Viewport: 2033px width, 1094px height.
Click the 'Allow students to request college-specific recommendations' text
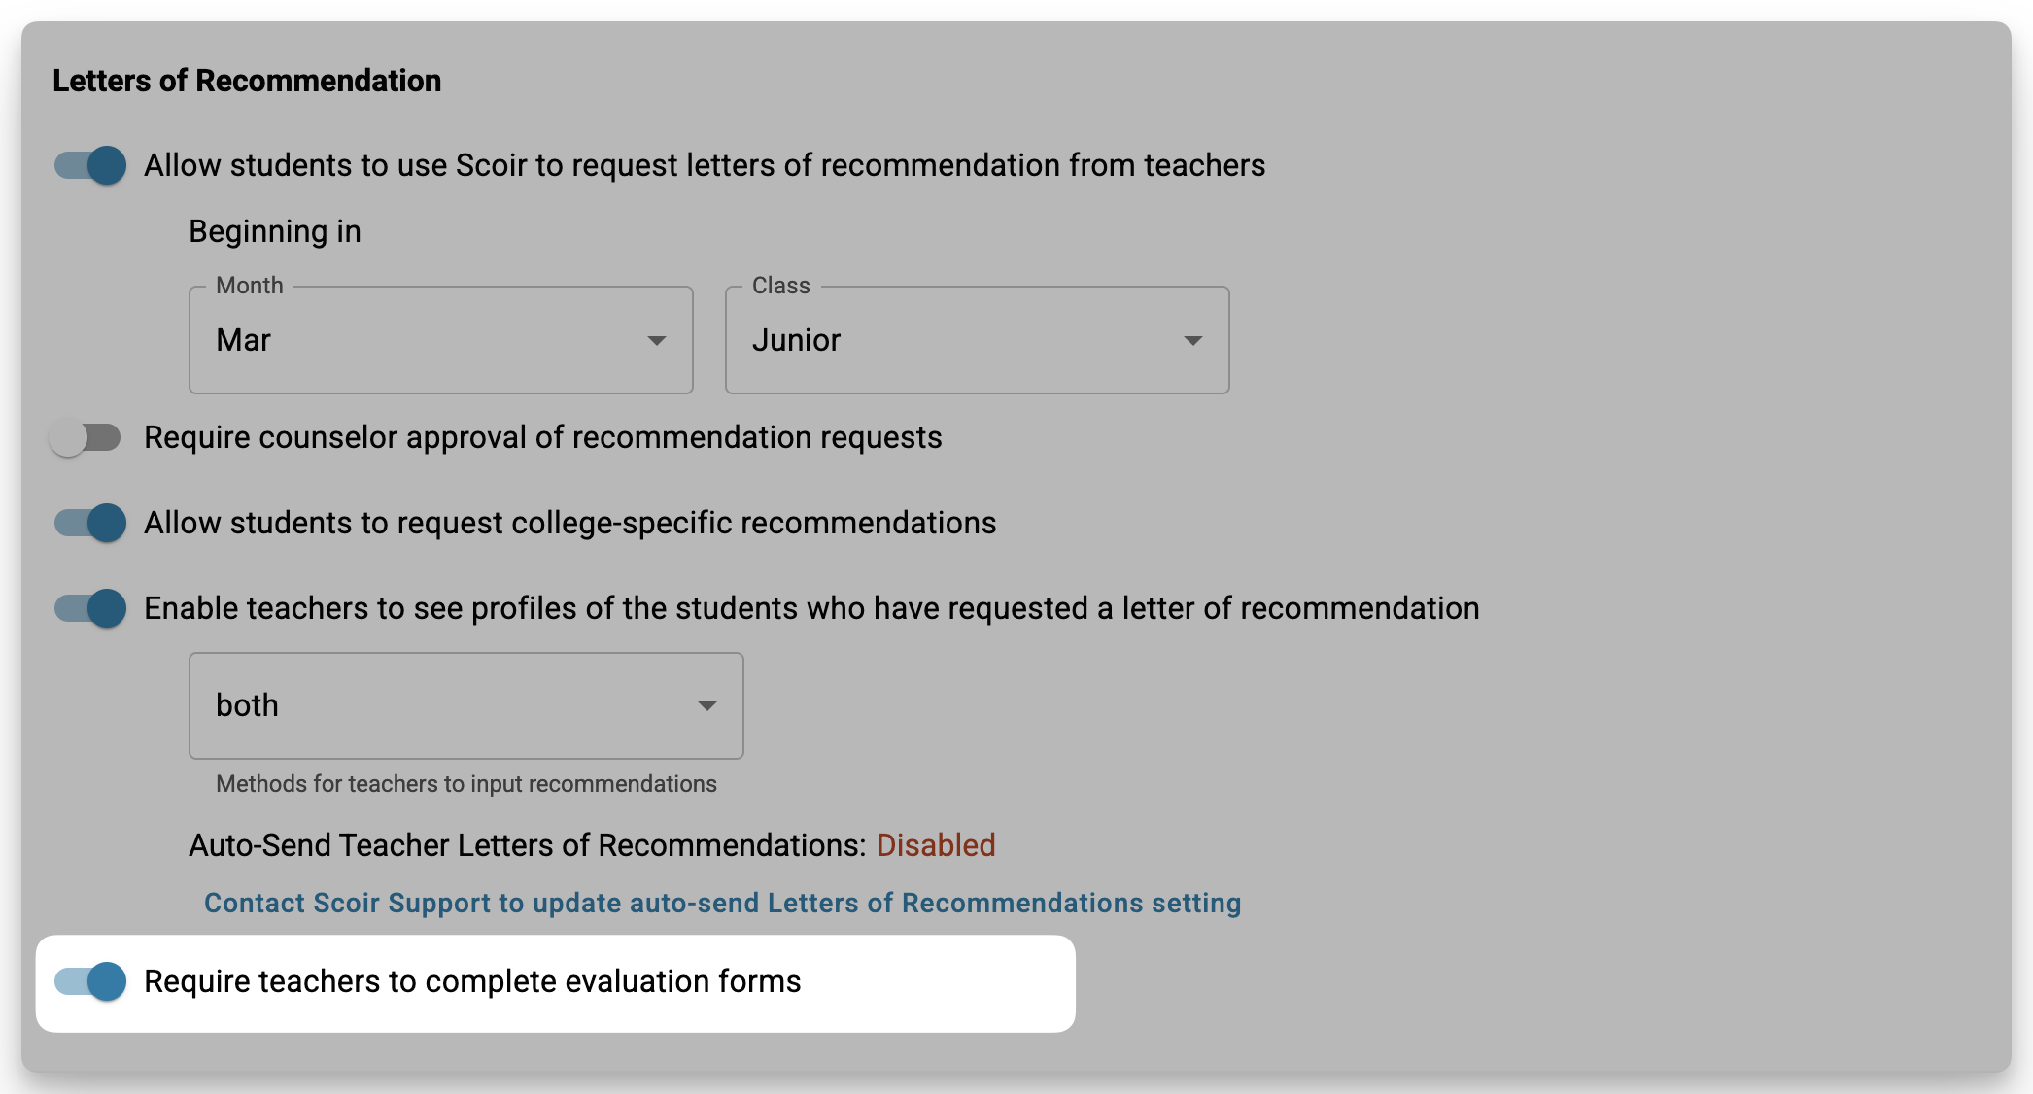click(x=570, y=524)
